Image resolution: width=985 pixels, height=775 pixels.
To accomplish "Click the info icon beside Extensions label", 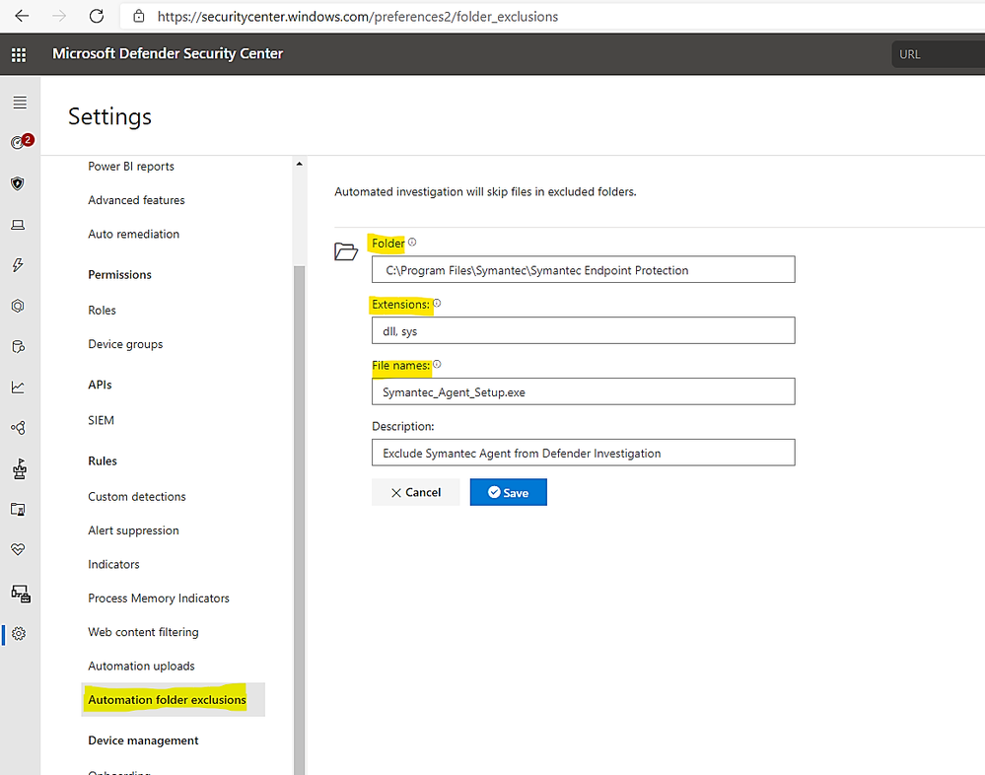I will 437,304.
